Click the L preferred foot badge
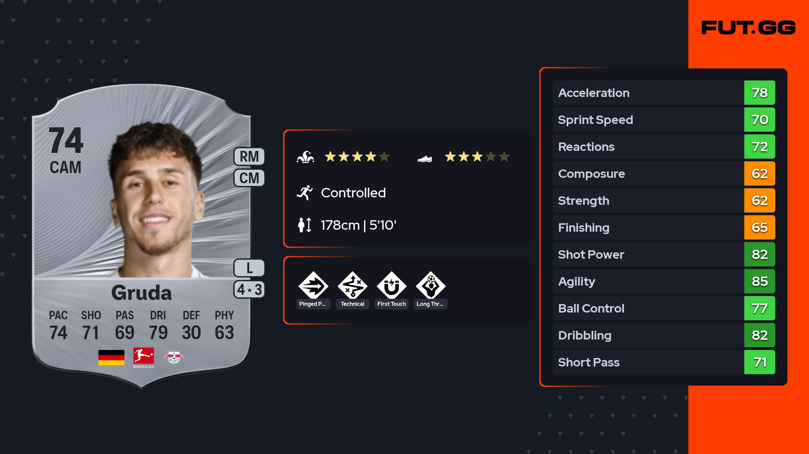809x454 pixels. tap(249, 268)
